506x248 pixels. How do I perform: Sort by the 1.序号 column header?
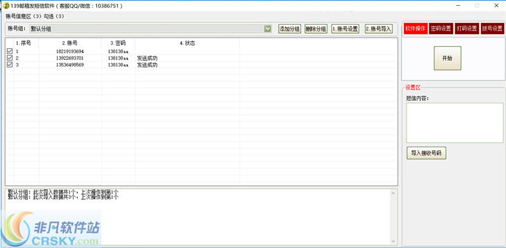(x=23, y=43)
